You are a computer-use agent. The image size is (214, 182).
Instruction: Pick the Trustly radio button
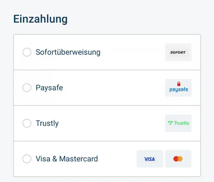point(27,123)
